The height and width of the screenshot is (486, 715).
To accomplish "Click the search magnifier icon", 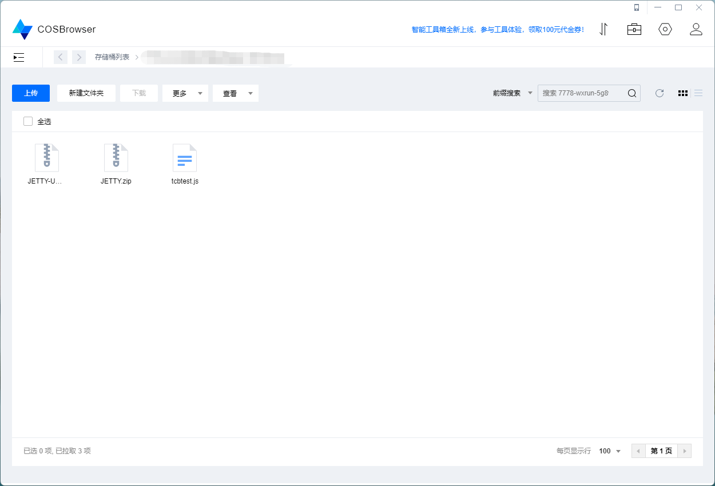I will click(x=632, y=93).
